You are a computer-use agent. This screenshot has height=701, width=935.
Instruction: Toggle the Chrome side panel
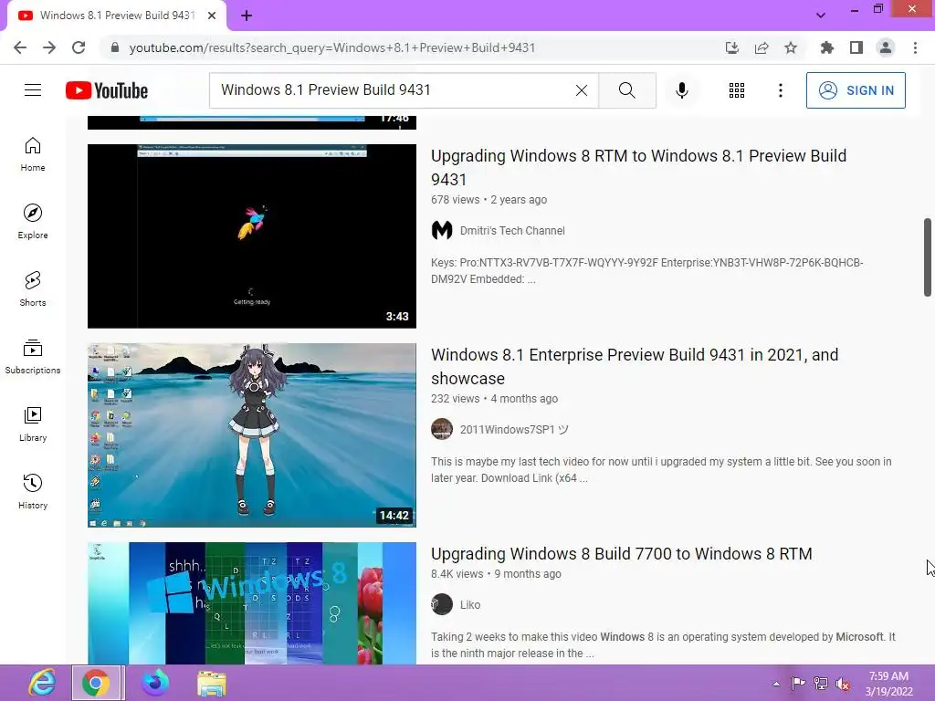point(856,47)
